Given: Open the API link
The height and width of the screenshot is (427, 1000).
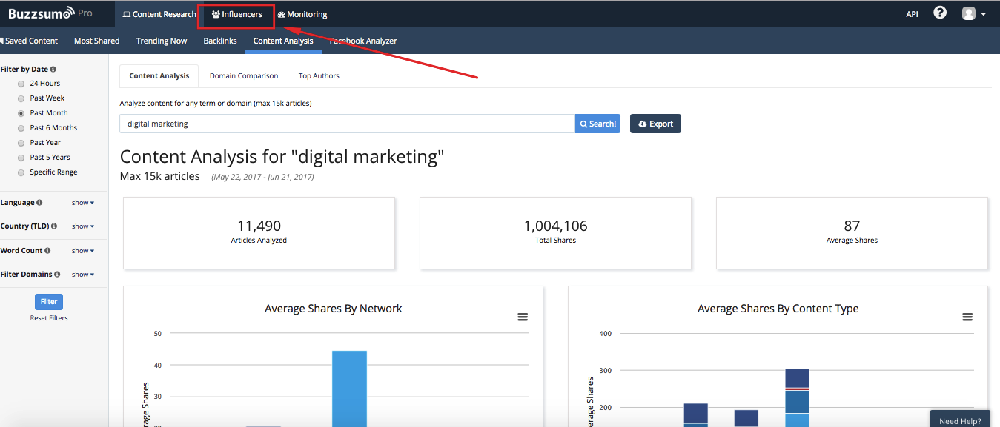Looking at the screenshot, I should tap(912, 14).
